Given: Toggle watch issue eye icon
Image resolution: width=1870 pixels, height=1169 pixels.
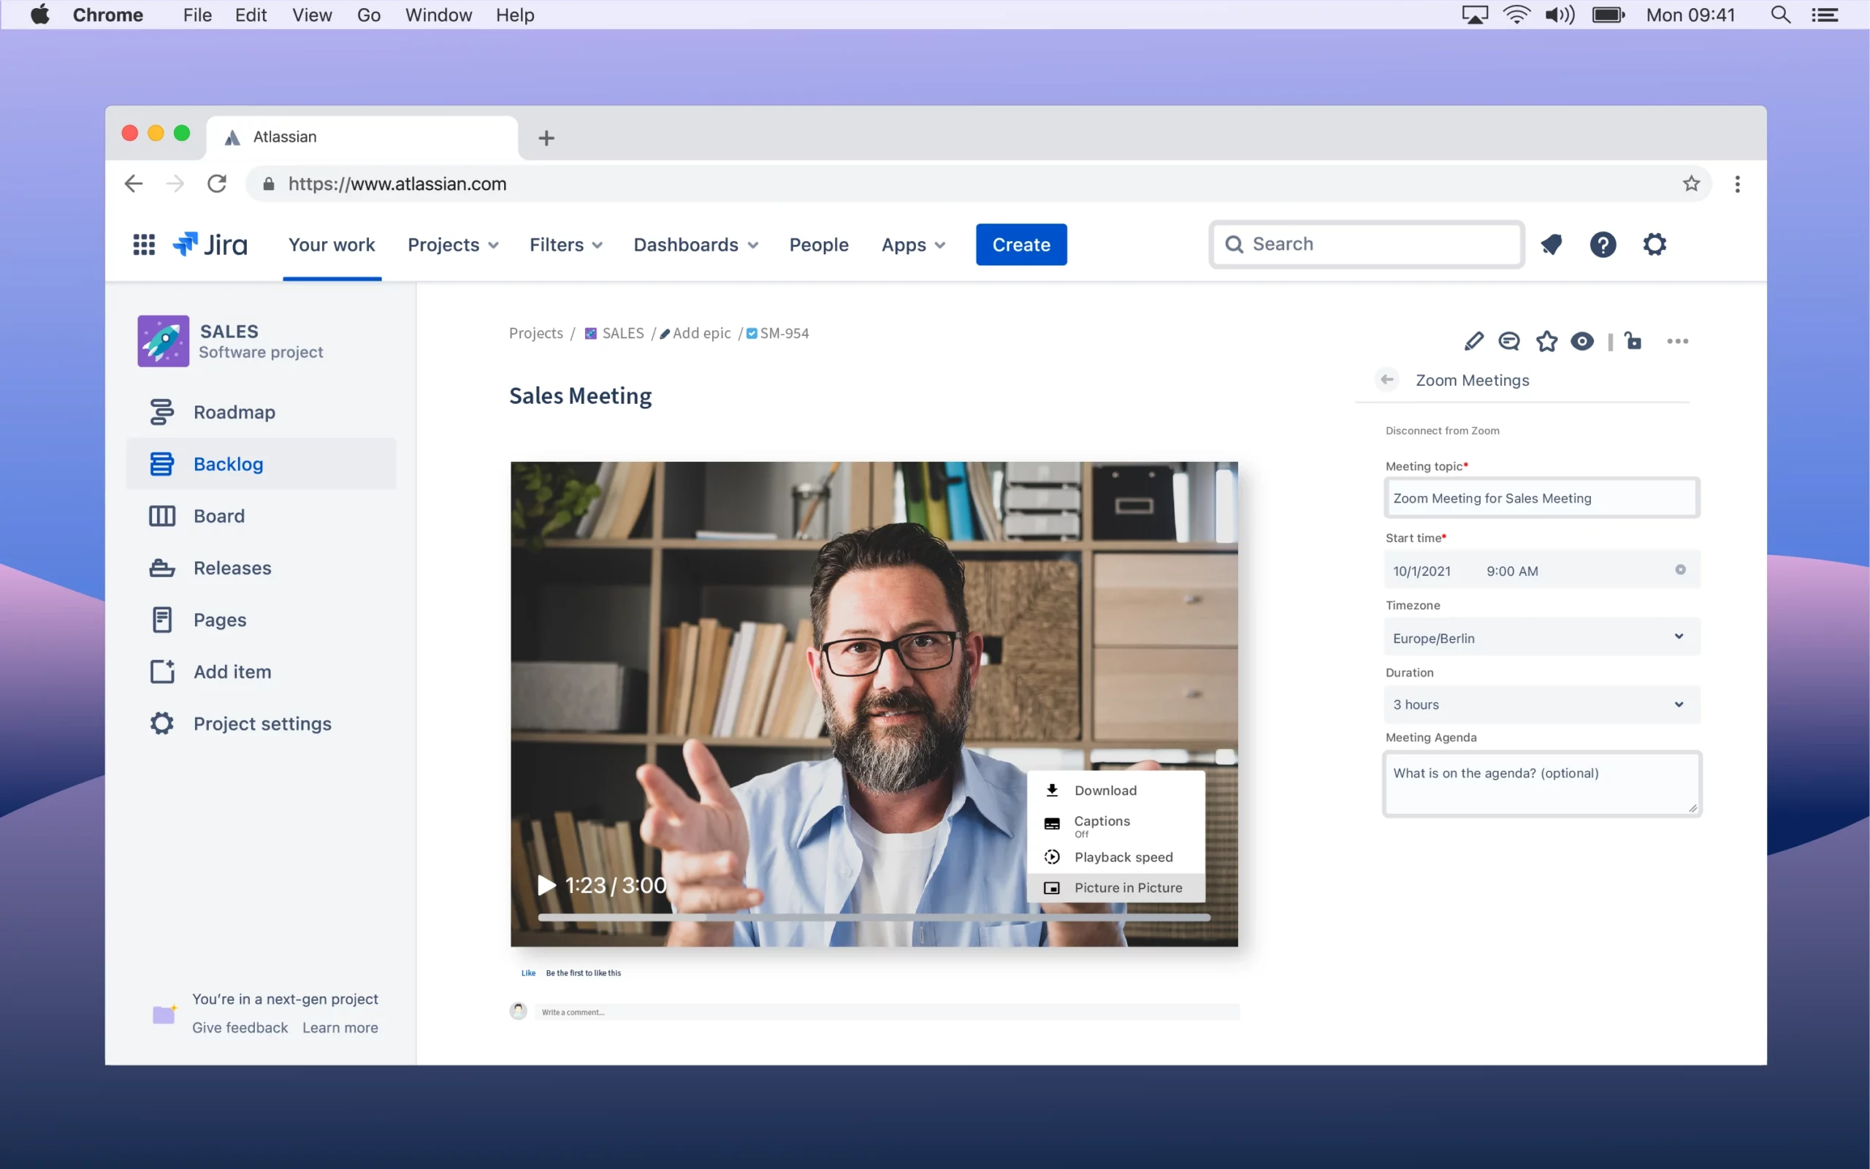Looking at the screenshot, I should (x=1581, y=341).
